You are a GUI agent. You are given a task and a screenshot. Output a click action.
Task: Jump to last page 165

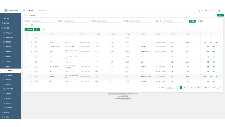pos(206,87)
